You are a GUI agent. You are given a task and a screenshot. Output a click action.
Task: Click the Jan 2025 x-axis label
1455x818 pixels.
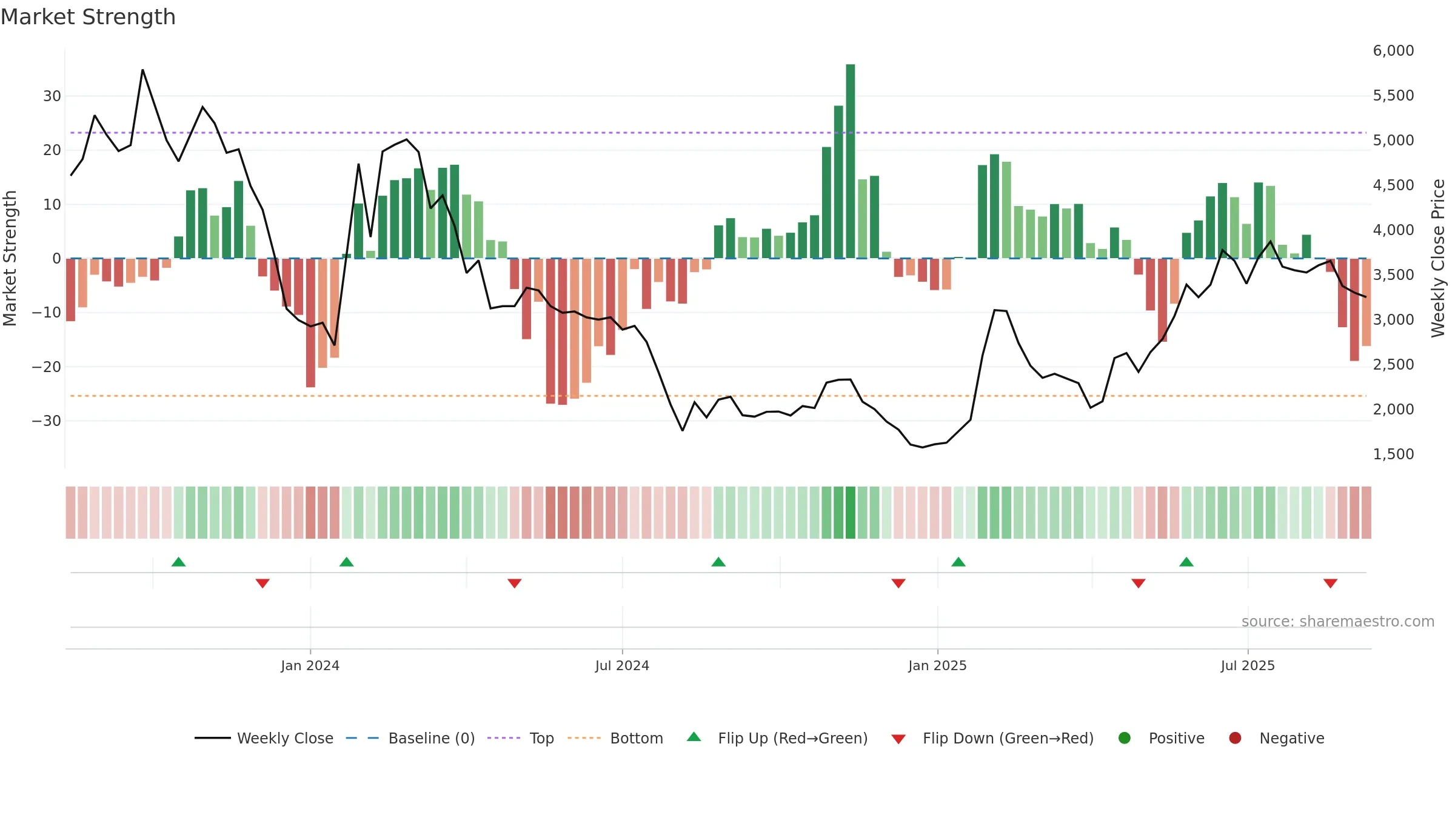(937, 665)
